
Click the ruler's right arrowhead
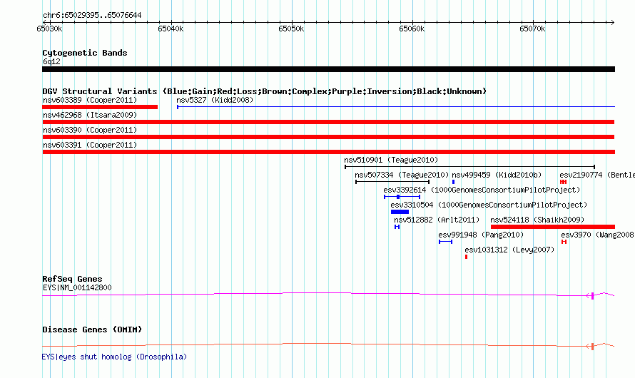point(612,22)
